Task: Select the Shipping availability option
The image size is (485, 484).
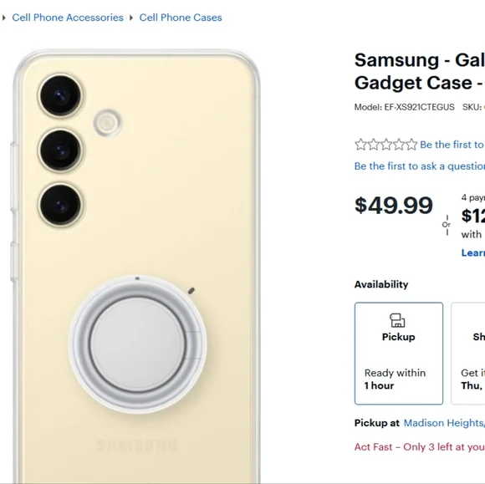Action: click(468, 354)
